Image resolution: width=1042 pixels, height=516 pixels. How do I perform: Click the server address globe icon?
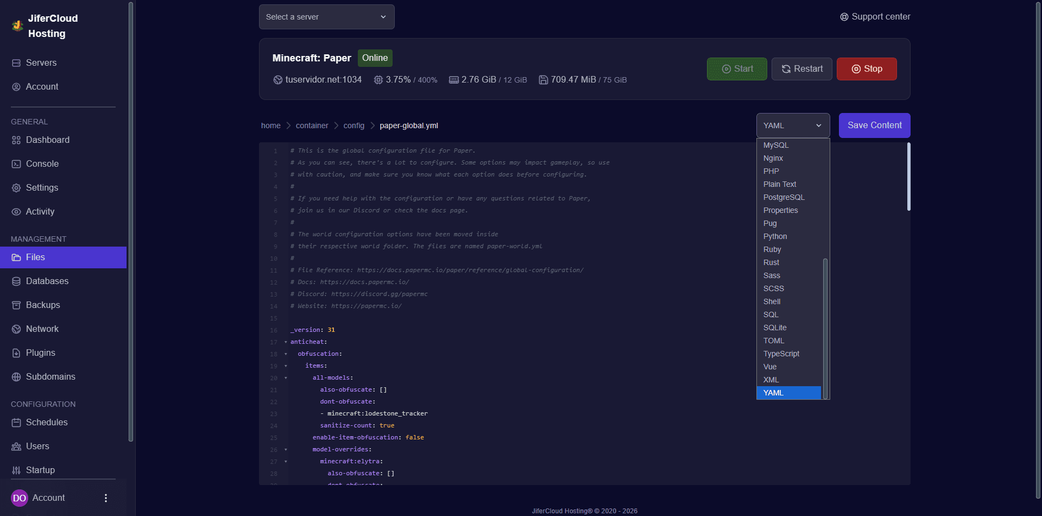click(278, 80)
